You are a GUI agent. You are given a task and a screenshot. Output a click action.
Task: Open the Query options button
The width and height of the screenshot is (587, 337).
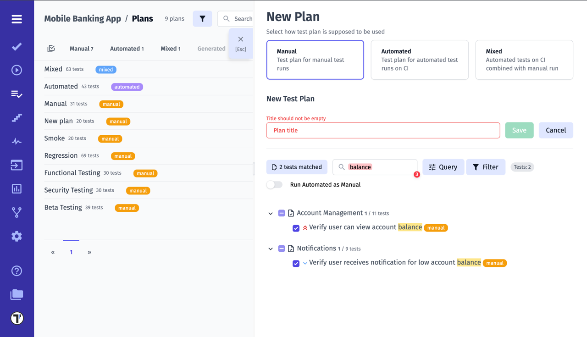point(443,167)
